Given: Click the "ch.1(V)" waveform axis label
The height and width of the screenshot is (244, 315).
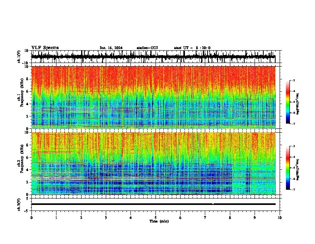Looking at the screenshot, I should [x=19, y=57].
